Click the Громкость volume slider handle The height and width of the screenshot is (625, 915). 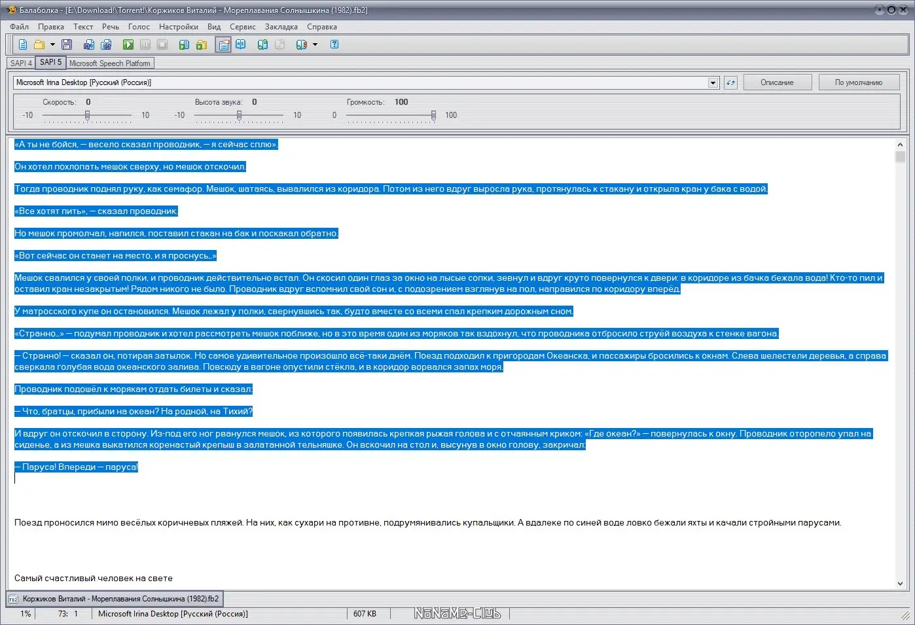[433, 115]
